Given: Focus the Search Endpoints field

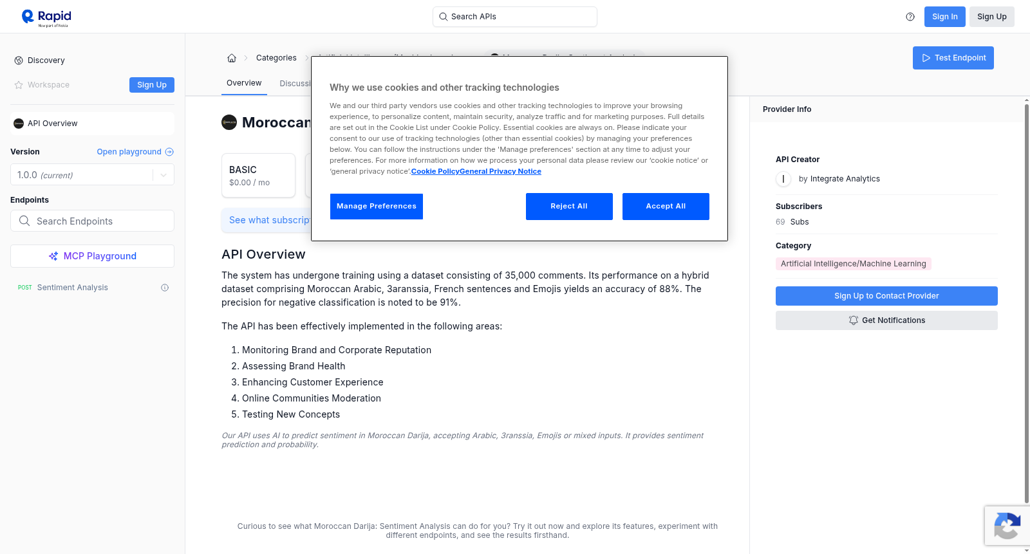Looking at the screenshot, I should coord(92,221).
